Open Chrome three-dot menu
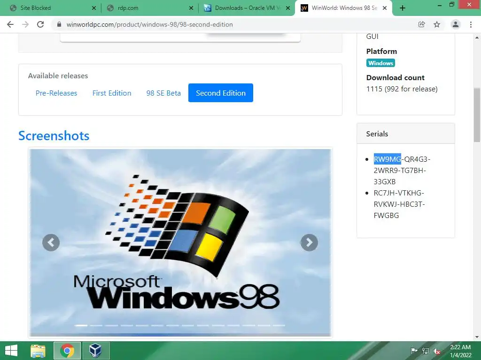The width and height of the screenshot is (481, 360). pos(471,24)
